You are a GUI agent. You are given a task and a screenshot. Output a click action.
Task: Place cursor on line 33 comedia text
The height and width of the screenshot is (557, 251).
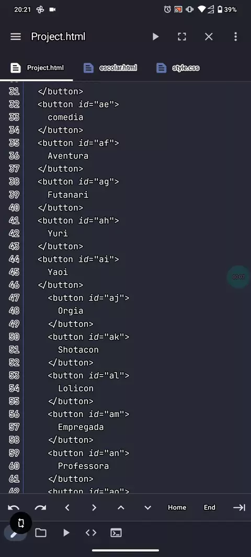point(65,117)
